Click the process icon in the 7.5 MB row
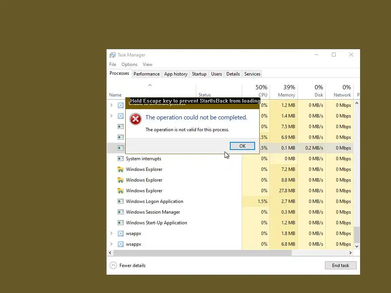Viewport: 391px width, 293px height. pyautogui.click(x=121, y=127)
